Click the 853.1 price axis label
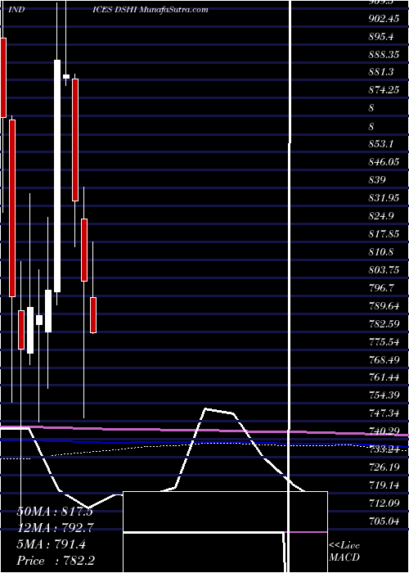 pos(381,144)
